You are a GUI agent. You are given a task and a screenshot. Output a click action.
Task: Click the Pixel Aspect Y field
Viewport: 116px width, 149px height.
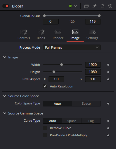pyautogui.click(x=93, y=79)
